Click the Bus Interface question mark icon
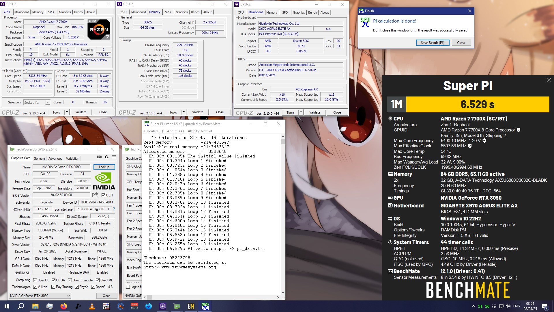554x312 pixels. click(114, 209)
